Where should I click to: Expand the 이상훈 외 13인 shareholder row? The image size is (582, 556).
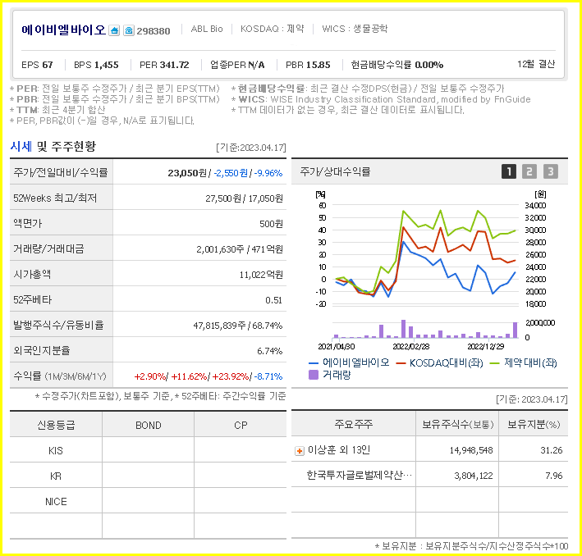[299, 451]
